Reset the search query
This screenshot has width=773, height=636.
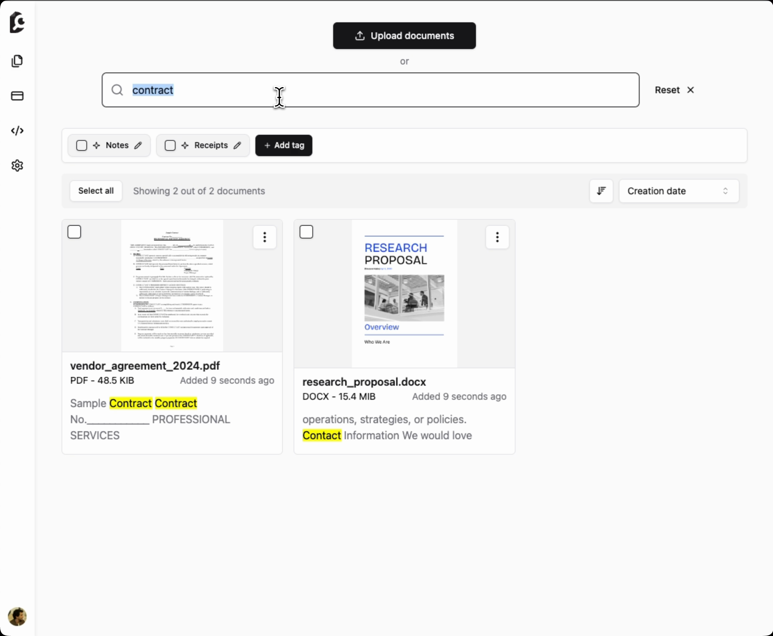(x=674, y=90)
